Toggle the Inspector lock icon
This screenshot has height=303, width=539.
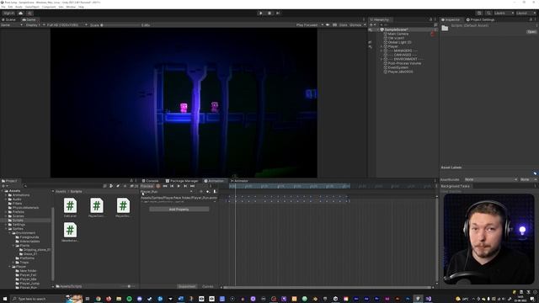(531, 19)
